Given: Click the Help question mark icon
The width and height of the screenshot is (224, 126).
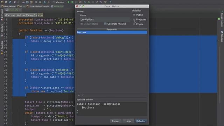Looking at the screenshot, I should click(110, 2).
